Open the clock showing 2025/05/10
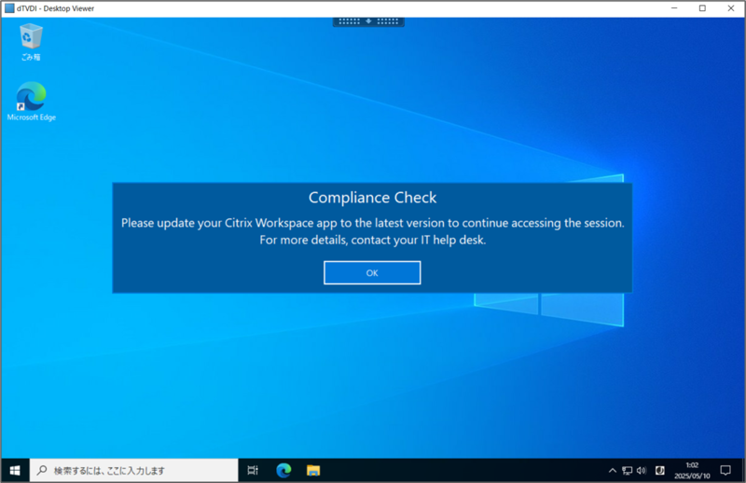Image resolution: width=746 pixels, height=483 pixels. pyautogui.click(x=692, y=471)
